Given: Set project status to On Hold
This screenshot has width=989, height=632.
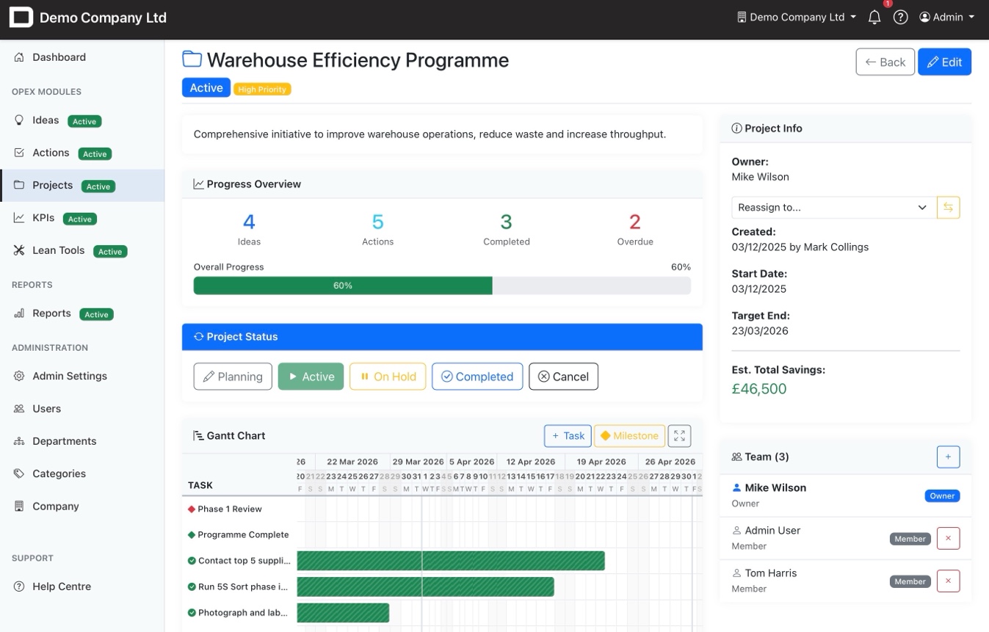Looking at the screenshot, I should tap(388, 376).
